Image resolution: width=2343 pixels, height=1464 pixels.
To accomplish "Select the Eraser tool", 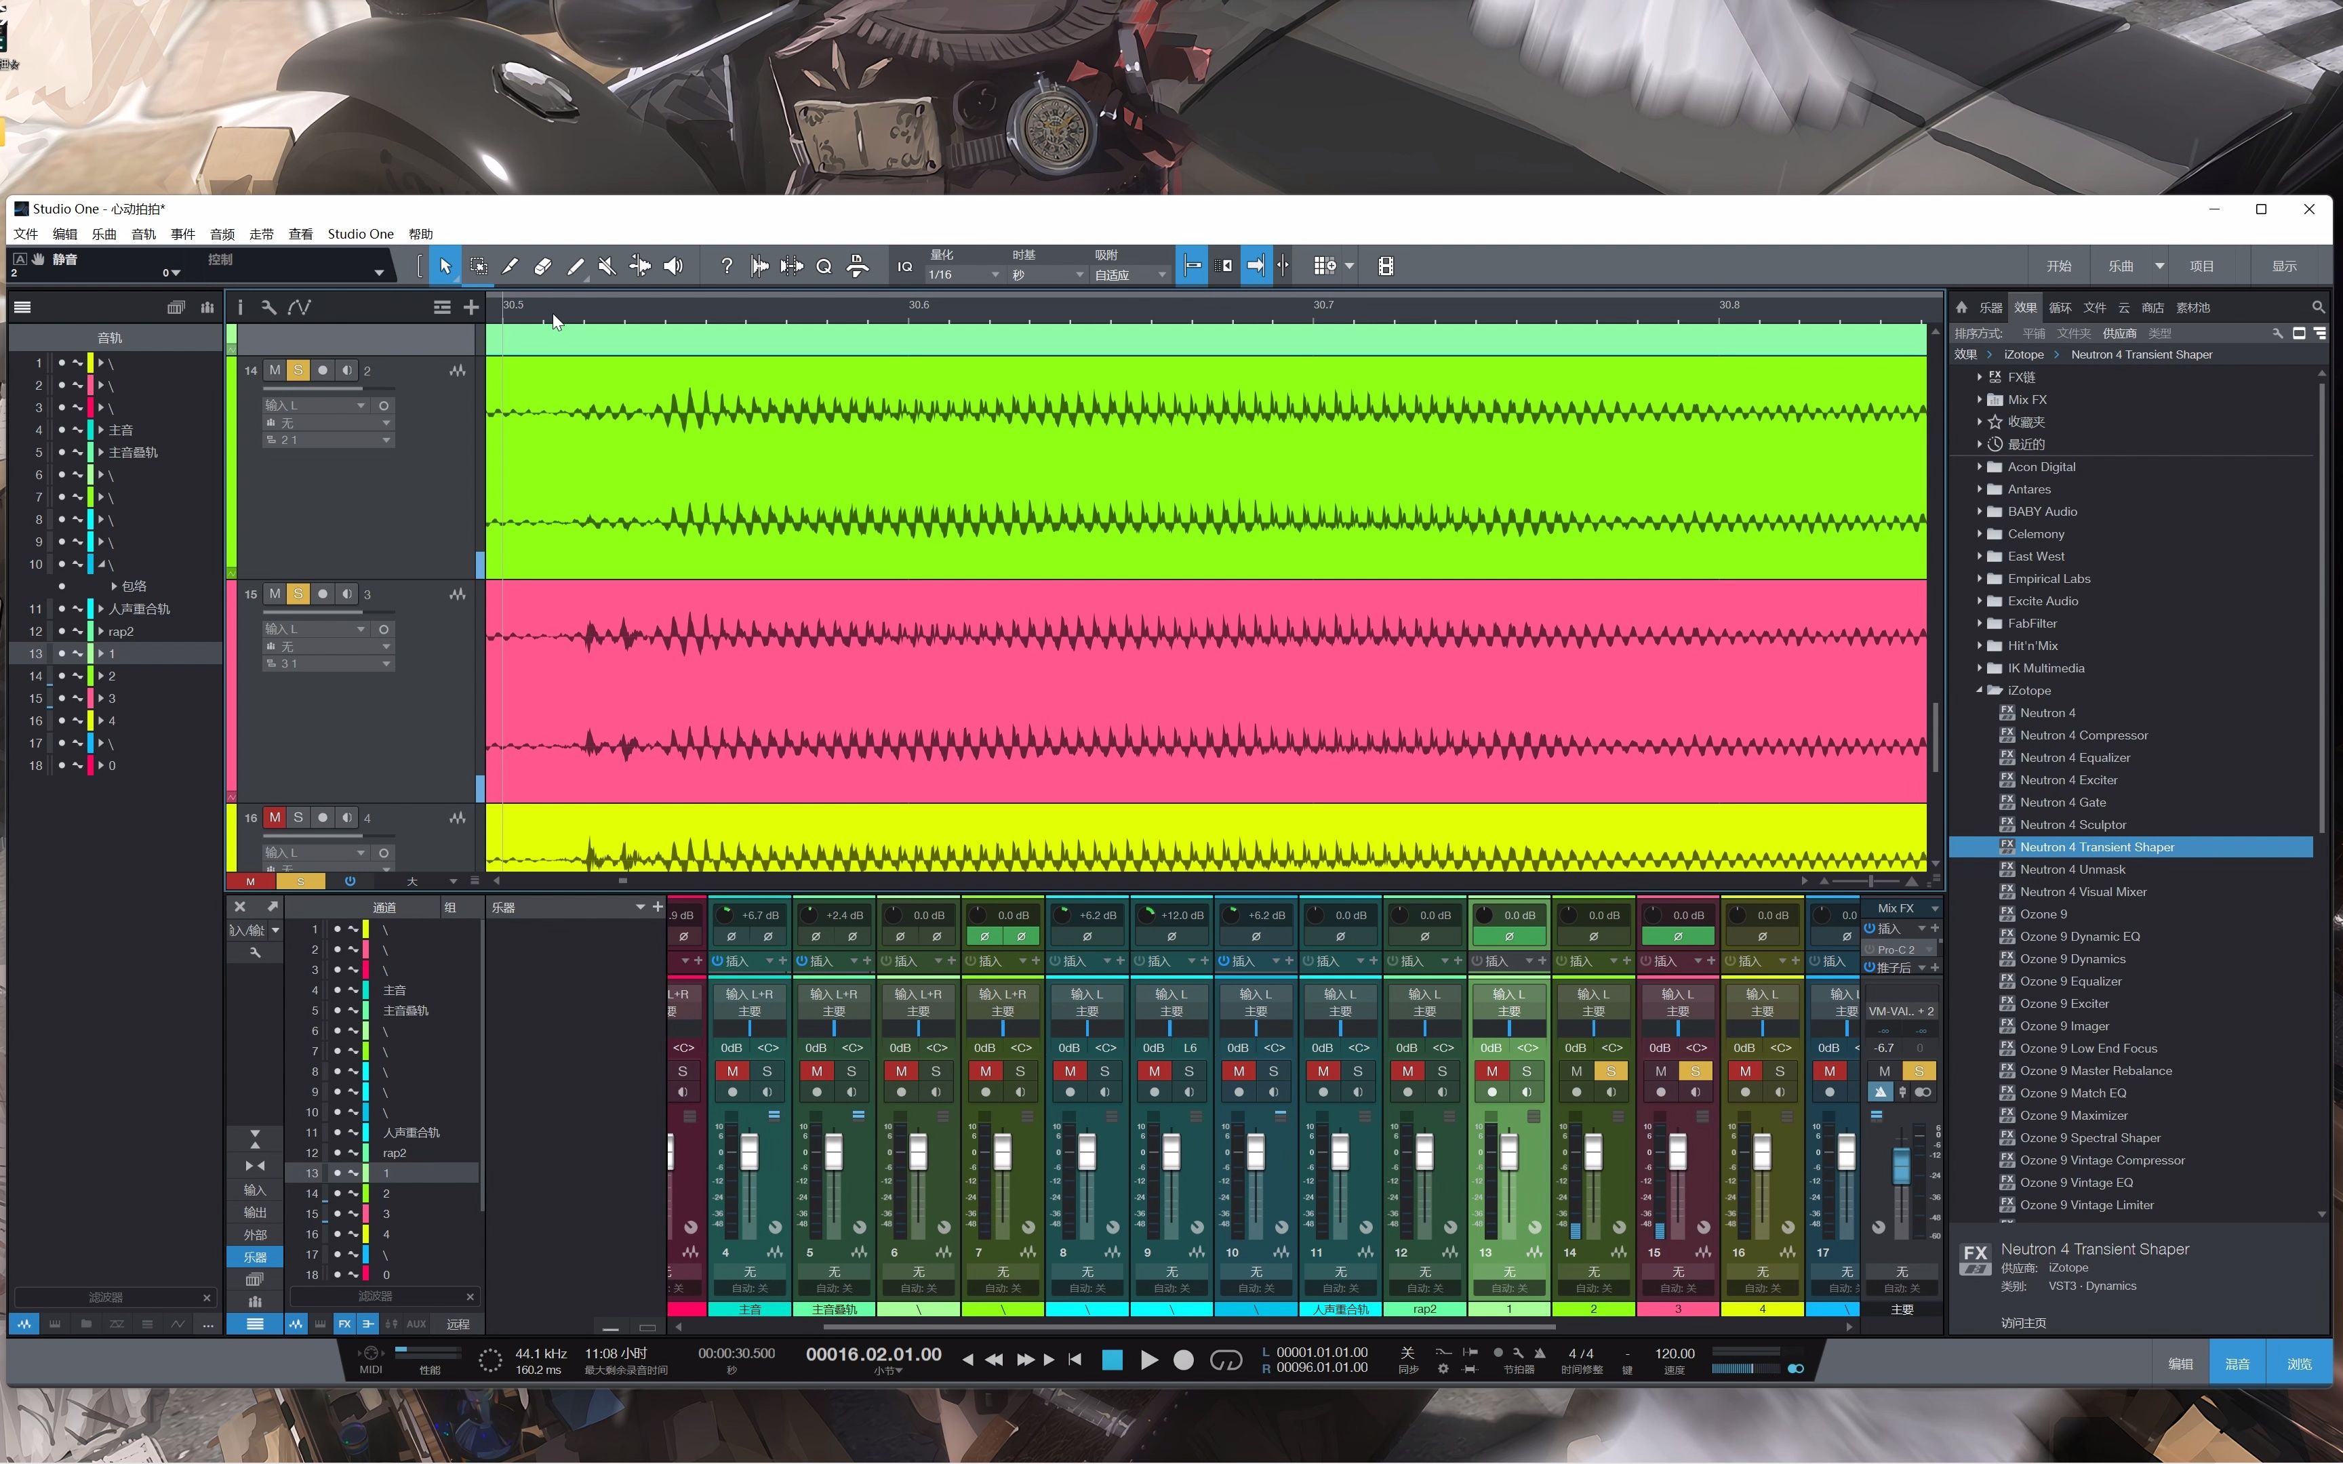I will tap(543, 266).
